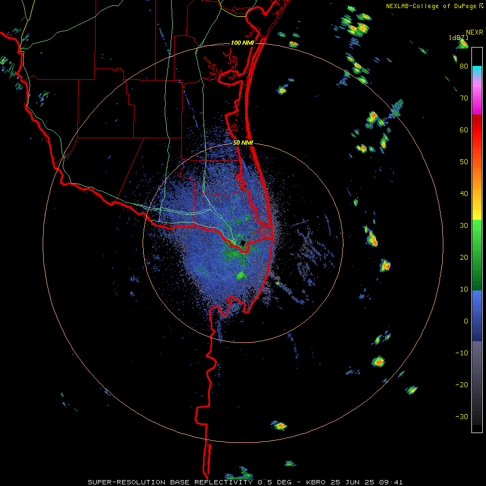Click the 60 value on the dBZ scale

(x=464, y=130)
